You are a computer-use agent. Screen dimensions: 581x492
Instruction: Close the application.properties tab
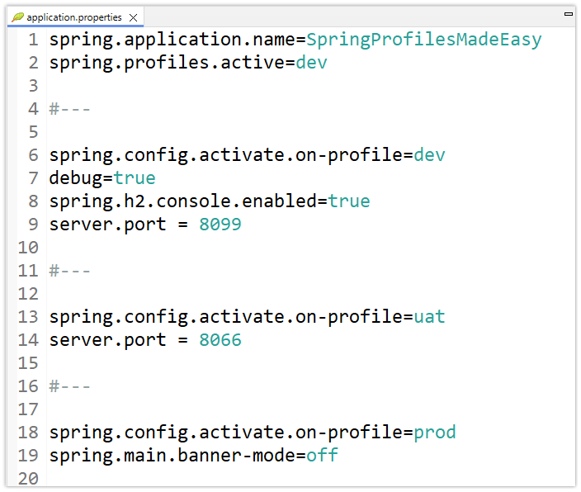134,17
